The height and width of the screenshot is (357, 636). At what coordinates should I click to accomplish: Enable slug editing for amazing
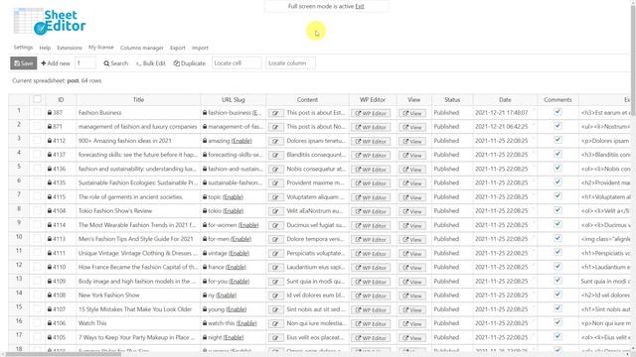click(x=241, y=141)
